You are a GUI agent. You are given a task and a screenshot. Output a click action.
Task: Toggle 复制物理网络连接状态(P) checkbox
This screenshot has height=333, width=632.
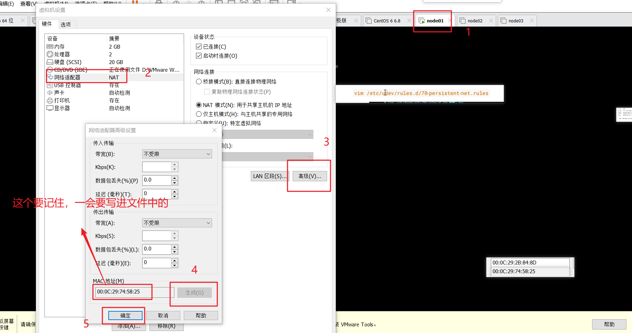pyautogui.click(x=207, y=92)
